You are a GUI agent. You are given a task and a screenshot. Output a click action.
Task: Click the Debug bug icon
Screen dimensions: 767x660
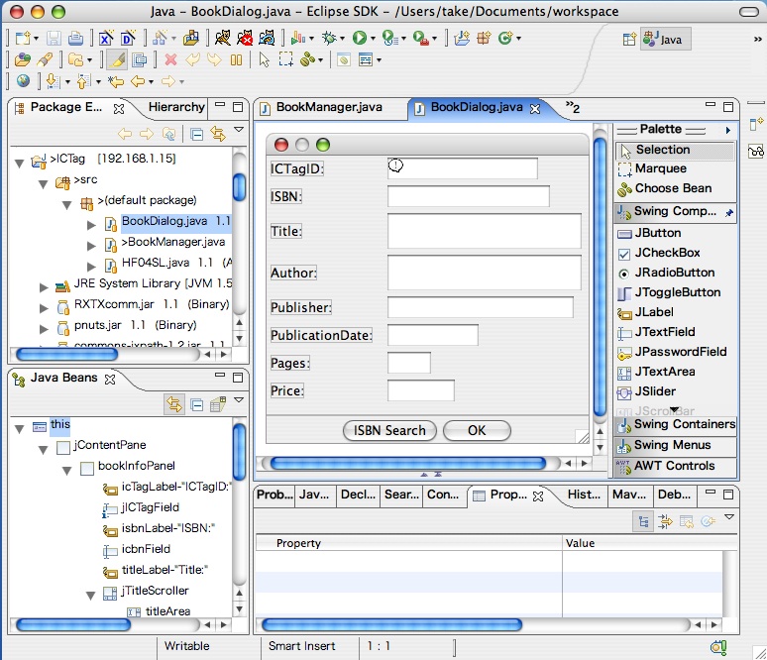click(329, 39)
